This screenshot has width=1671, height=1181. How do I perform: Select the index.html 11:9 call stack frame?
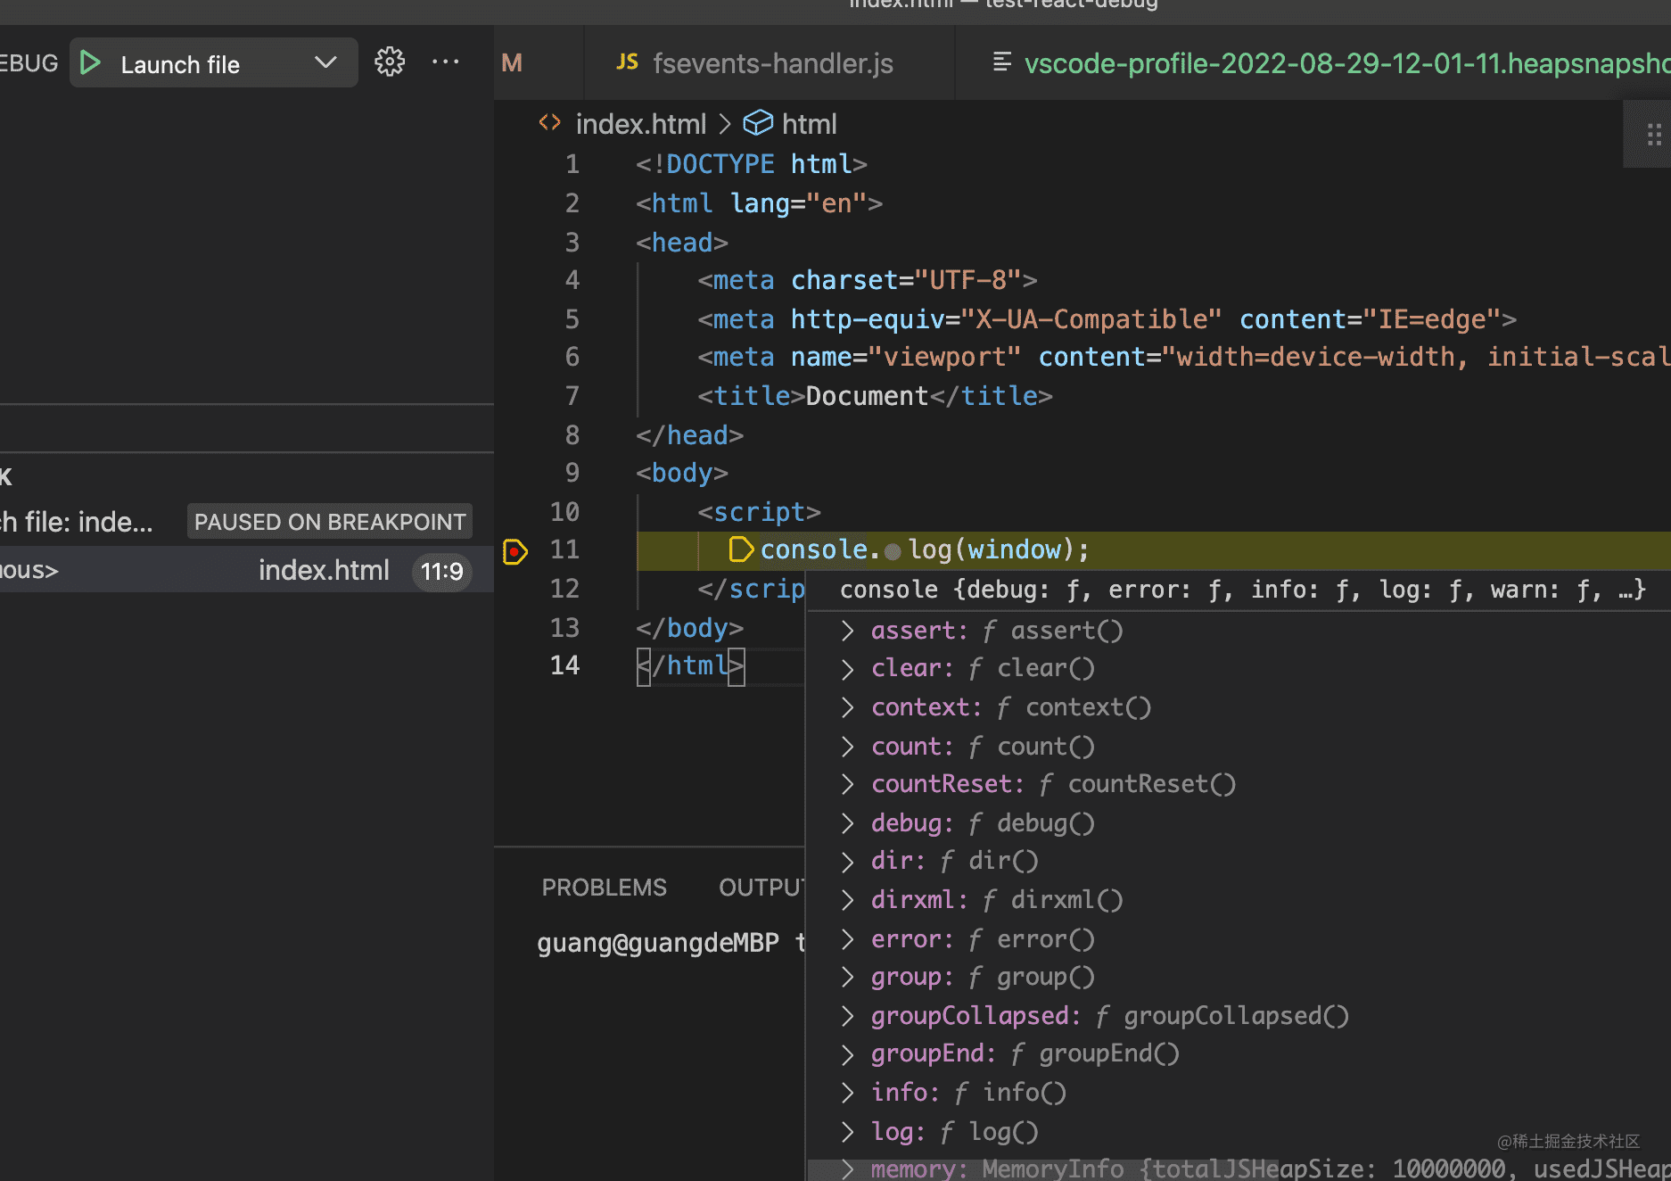(323, 571)
